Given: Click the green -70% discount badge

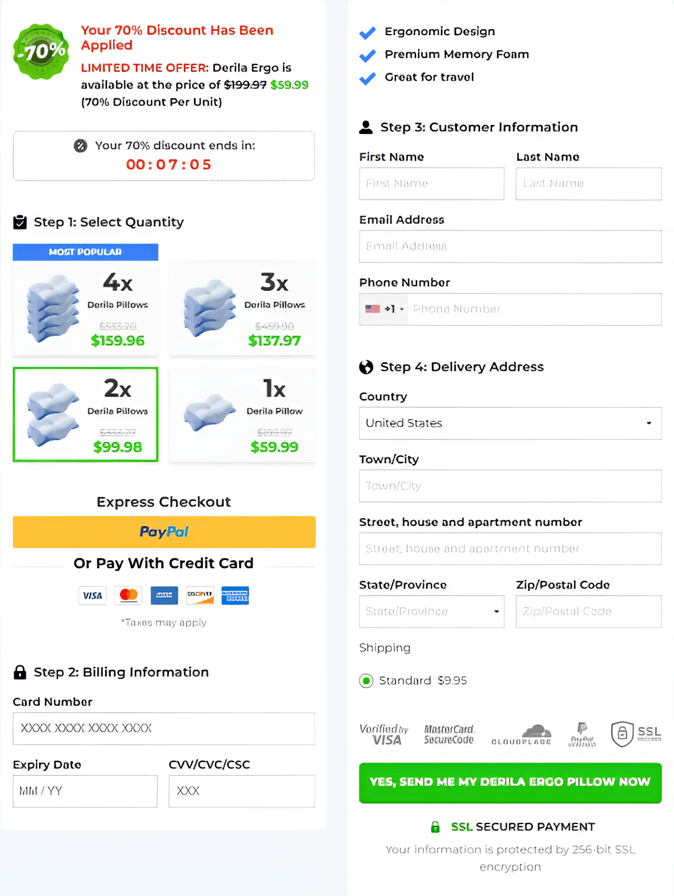Looking at the screenshot, I should point(41,52).
